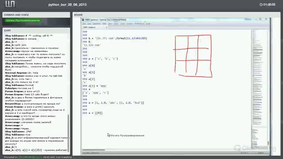283x159 pixels.
Task: Click the Sublime Text status bar
Action: [175, 153]
